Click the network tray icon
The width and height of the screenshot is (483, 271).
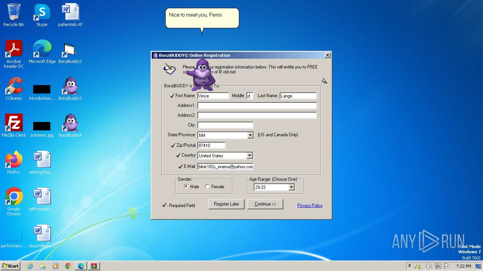point(438,266)
